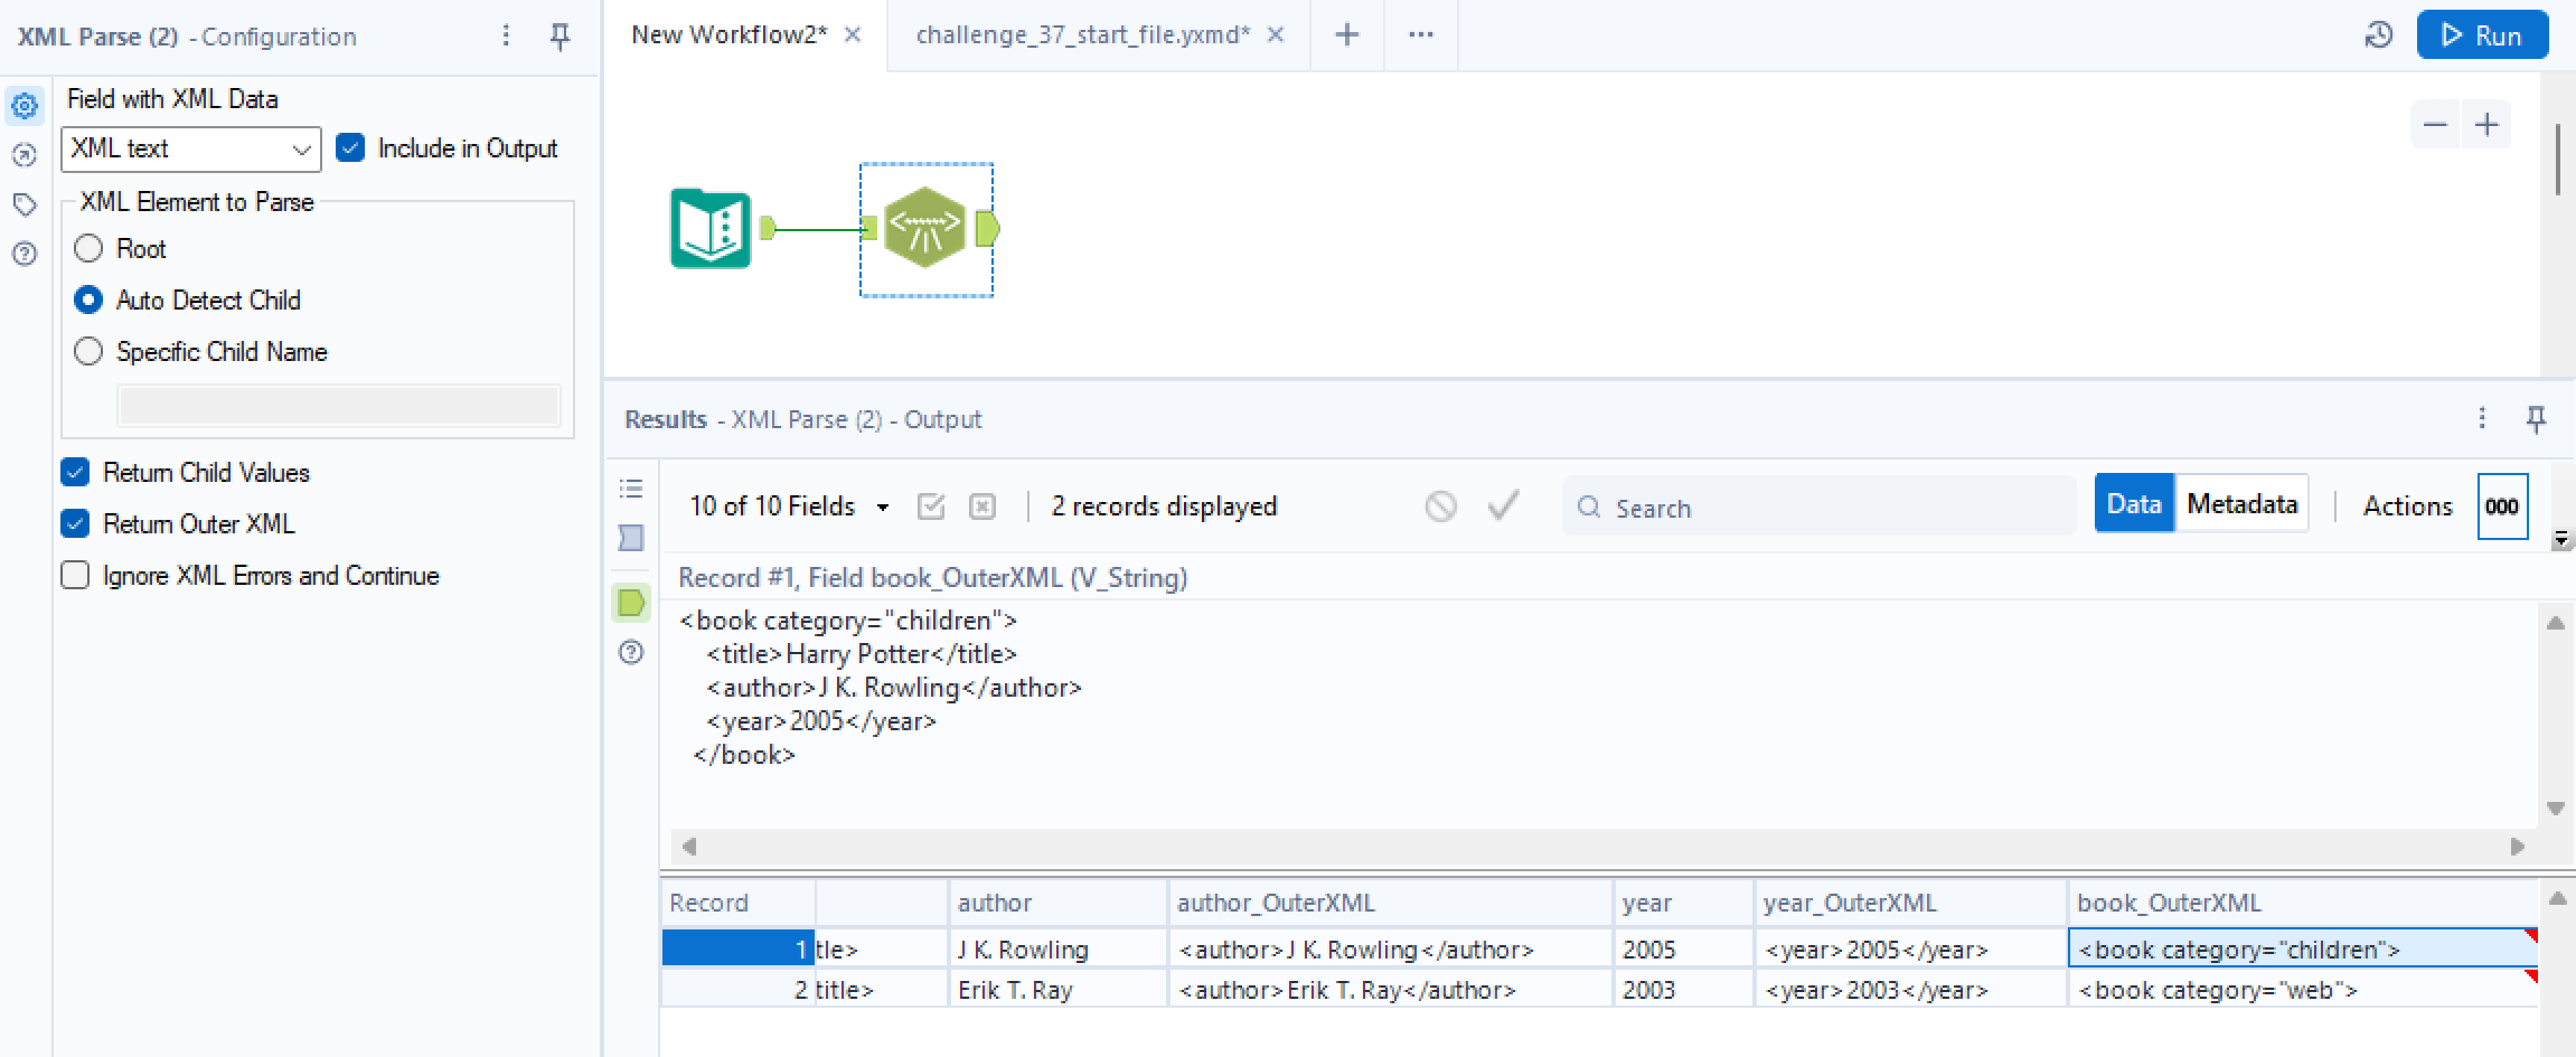Screen dimensions: 2576x1057
Task: Run the workflow
Action: (2481, 35)
